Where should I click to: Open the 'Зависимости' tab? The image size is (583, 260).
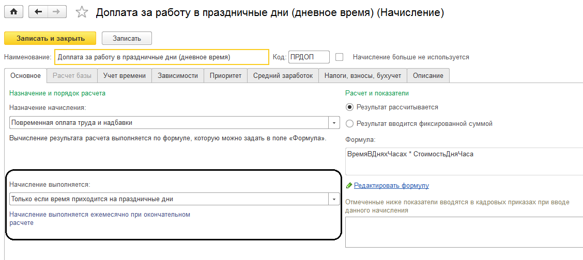(178, 76)
